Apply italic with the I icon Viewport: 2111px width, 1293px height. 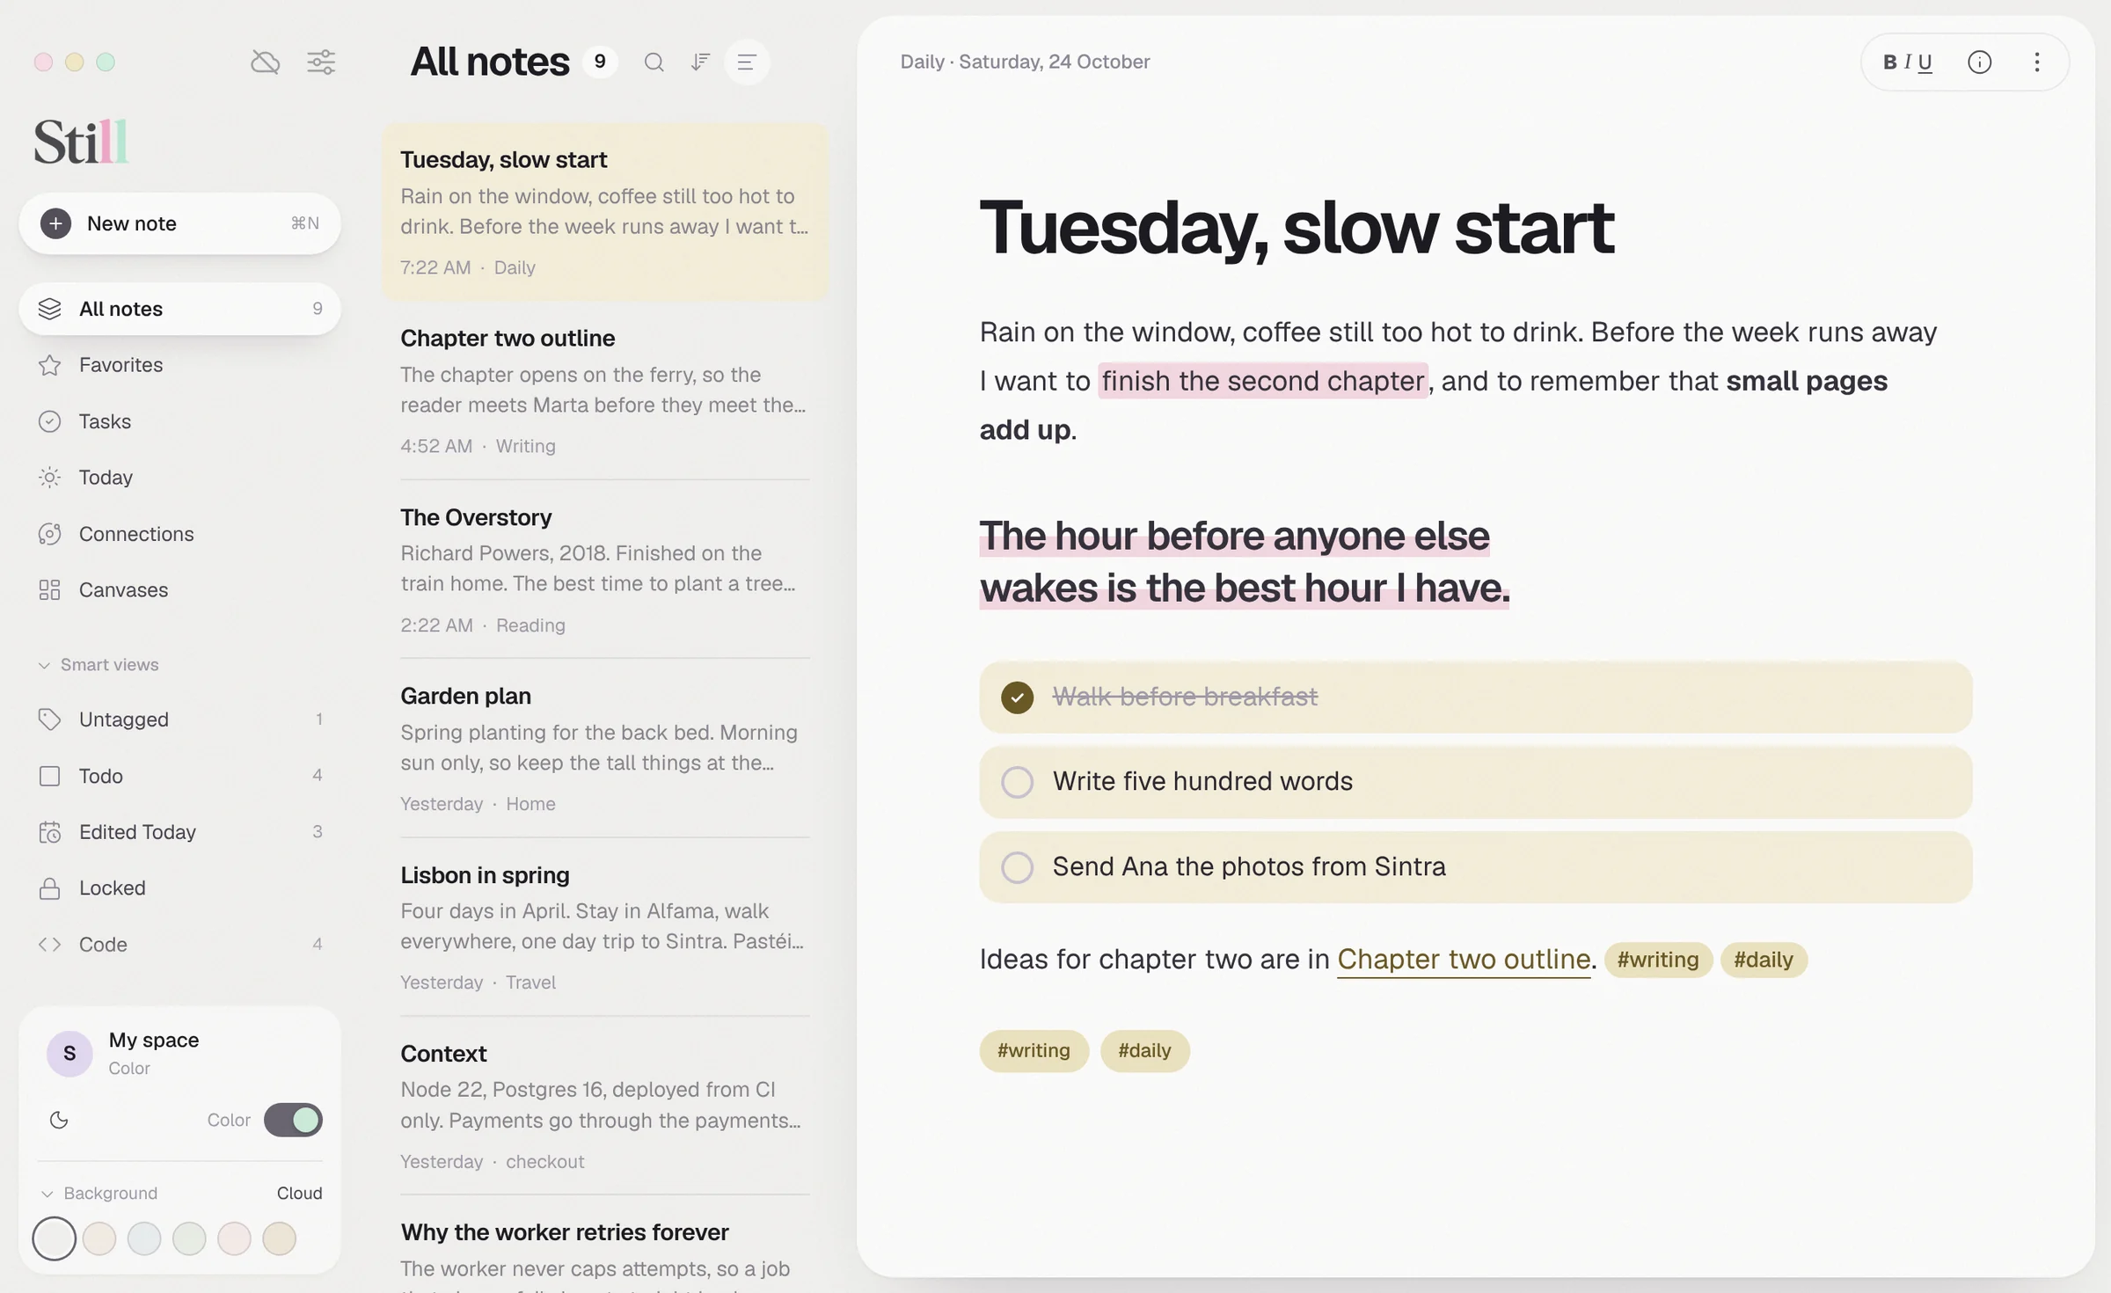point(1907,62)
